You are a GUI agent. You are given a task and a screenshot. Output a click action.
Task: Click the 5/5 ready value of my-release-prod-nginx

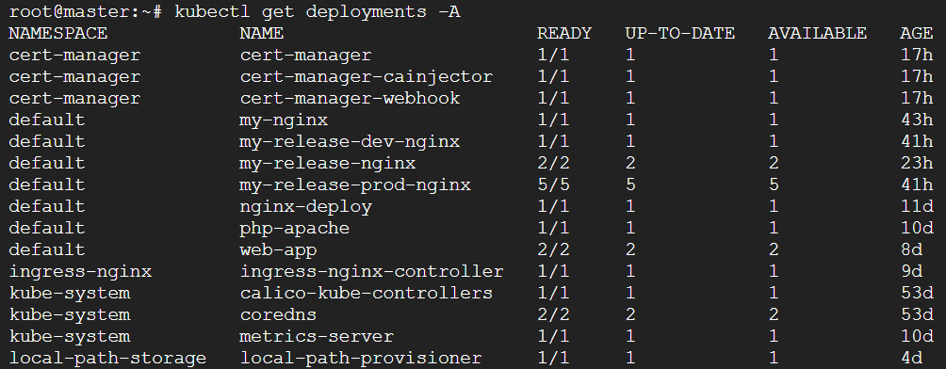pos(553,185)
